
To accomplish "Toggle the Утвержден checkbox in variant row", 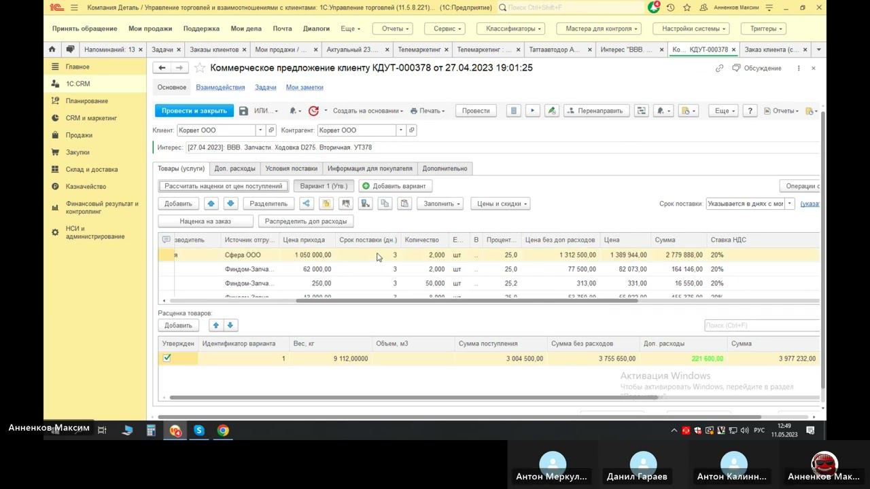I will point(167,358).
